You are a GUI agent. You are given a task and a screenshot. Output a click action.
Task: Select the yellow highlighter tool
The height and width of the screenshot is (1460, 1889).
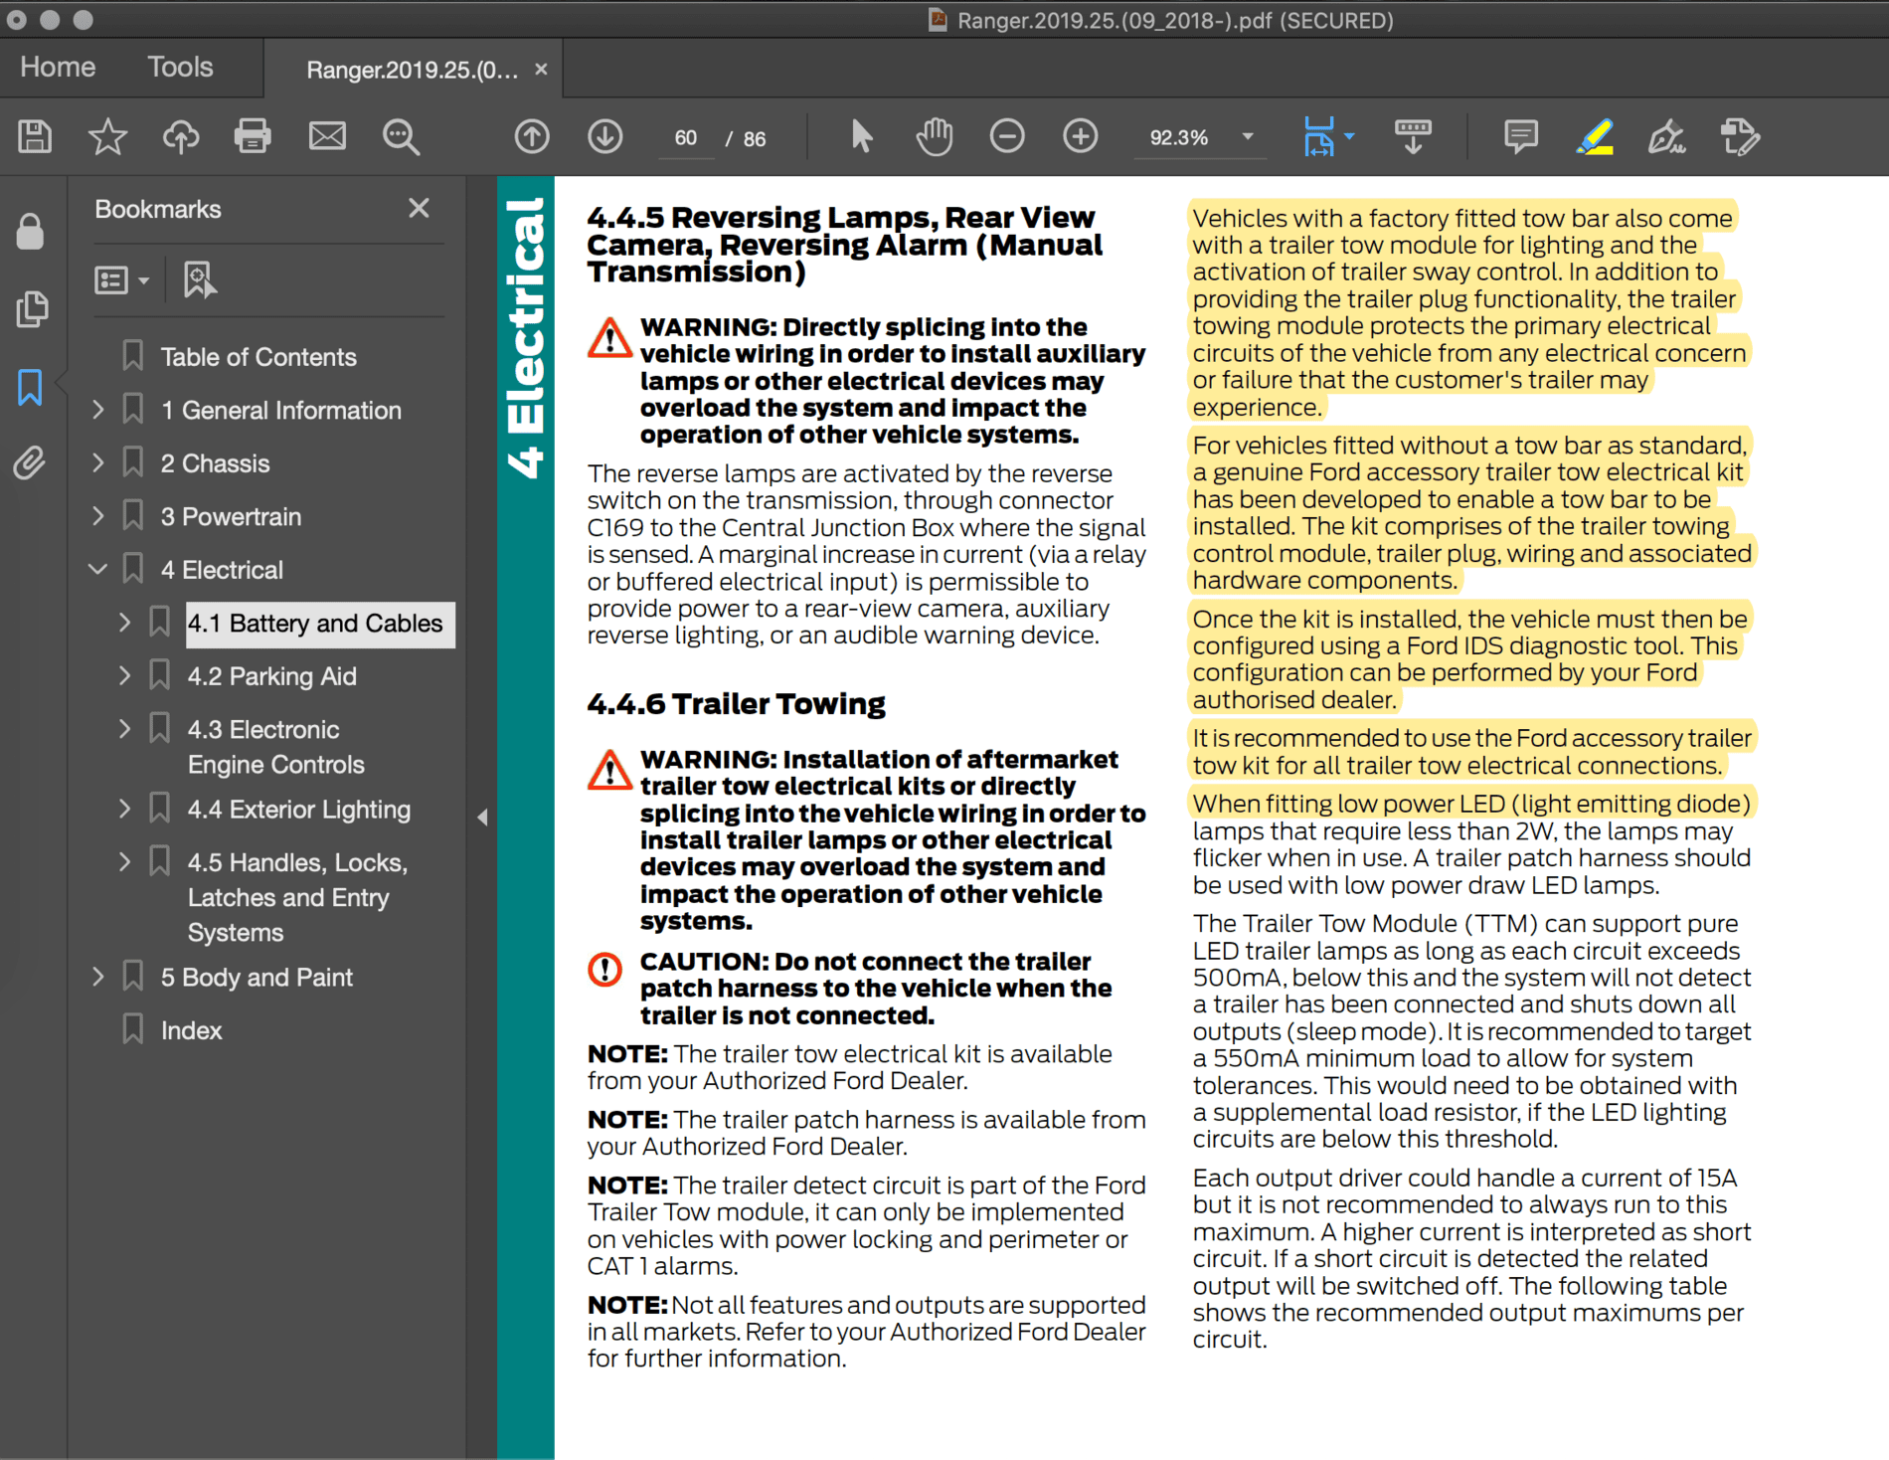(x=1595, y=136)
